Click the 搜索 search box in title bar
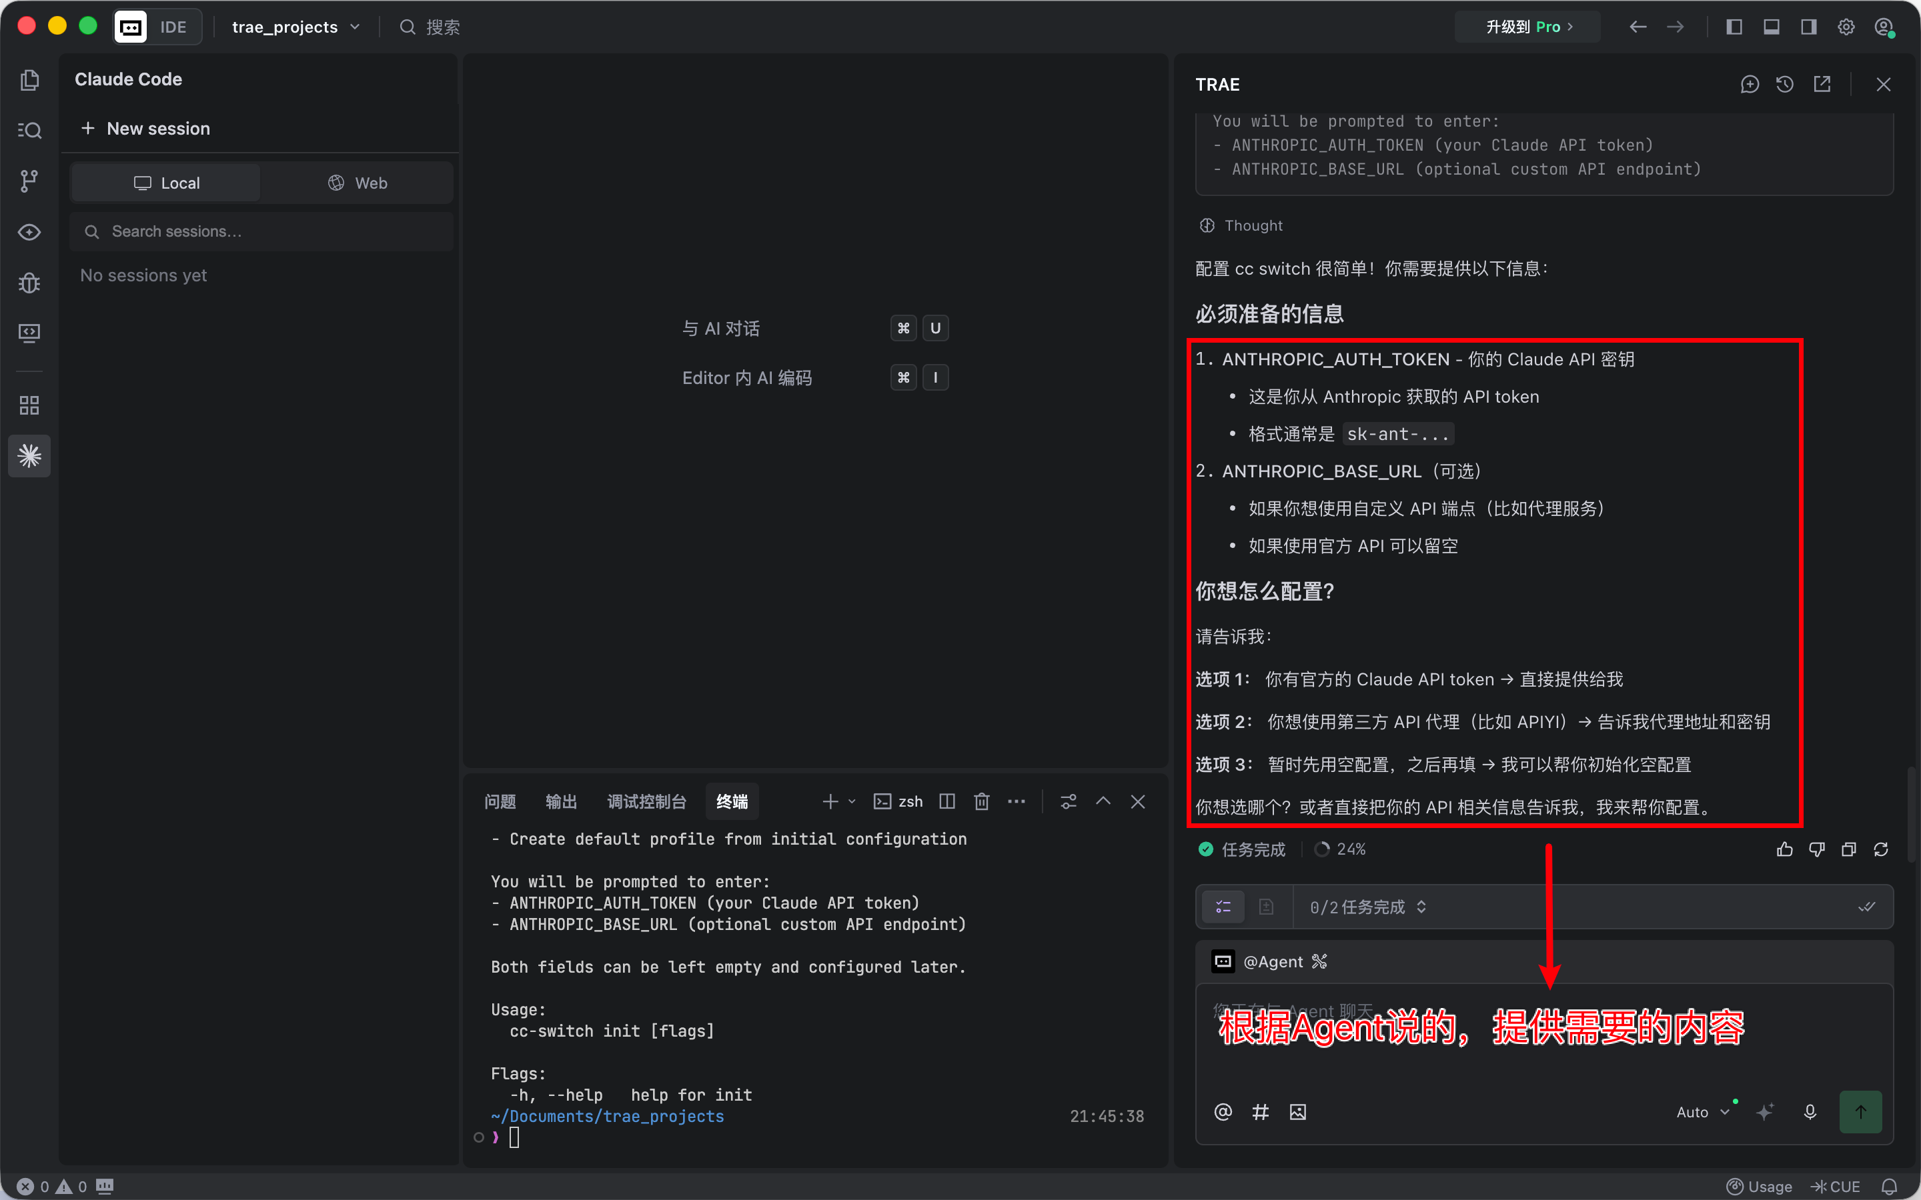The image size is (1921, 1200). 430,27
